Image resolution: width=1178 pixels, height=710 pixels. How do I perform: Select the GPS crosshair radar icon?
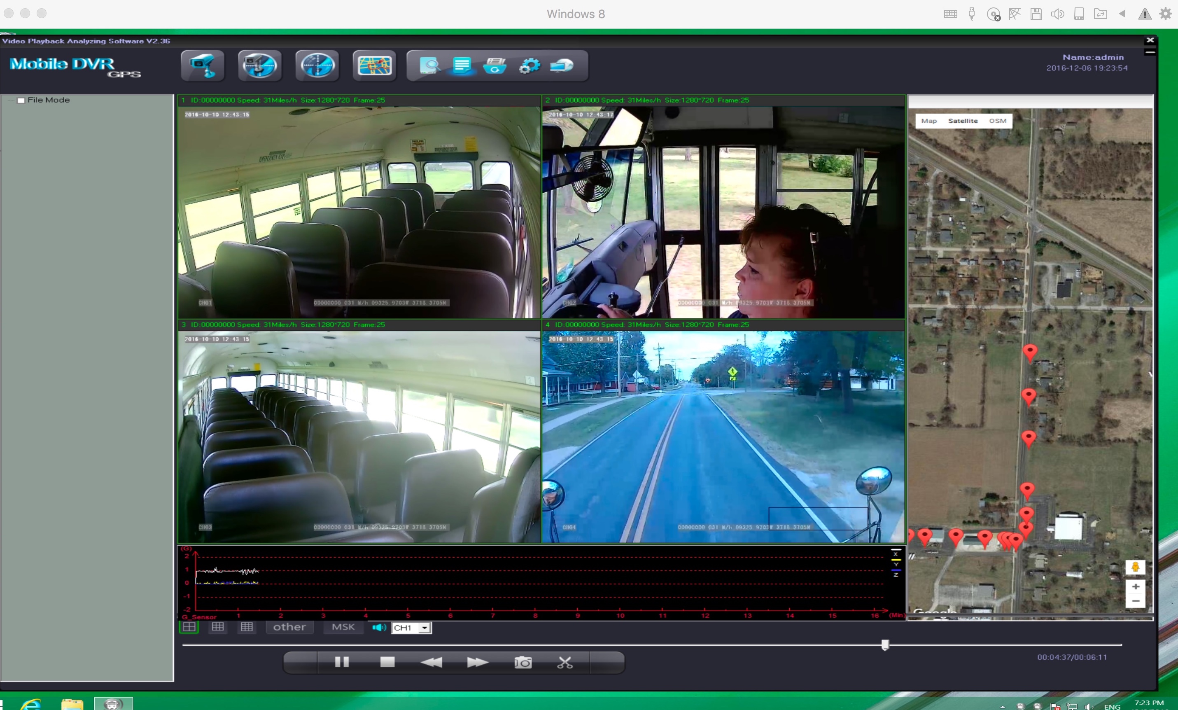[317, 65]
